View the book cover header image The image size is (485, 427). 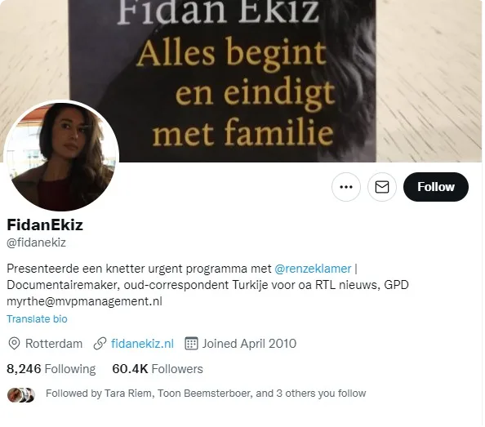tap(242, 80)
